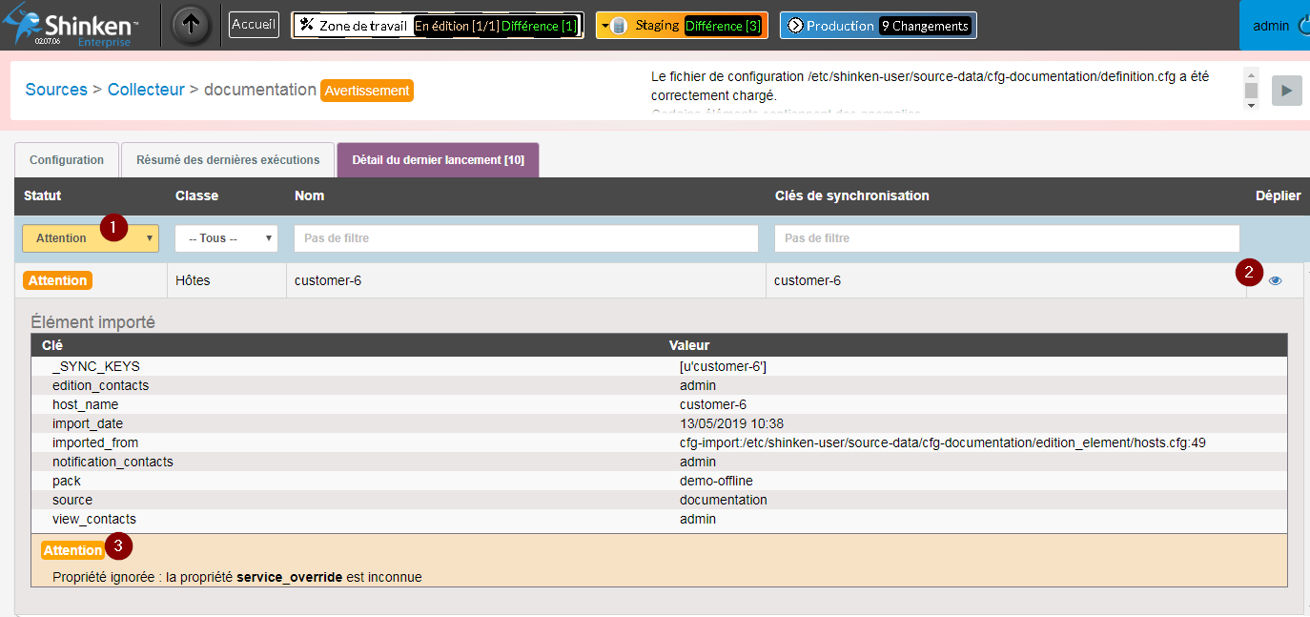1310x617 pixels.
Task: Focus the Clés de synchronisation filter field
Action: 1006,238
